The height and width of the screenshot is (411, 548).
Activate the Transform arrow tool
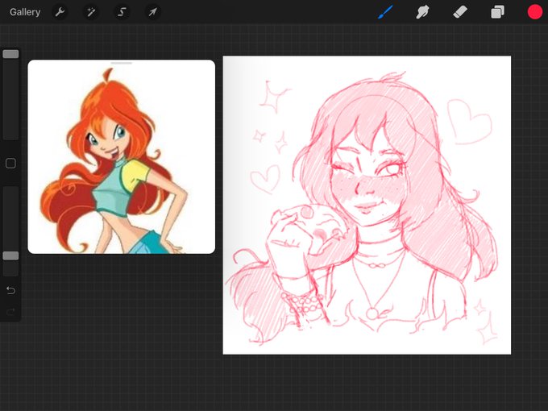point(152,12)
